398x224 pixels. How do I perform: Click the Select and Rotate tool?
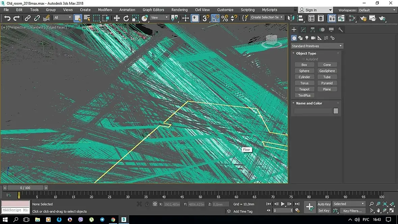click(x=126, y=18)
